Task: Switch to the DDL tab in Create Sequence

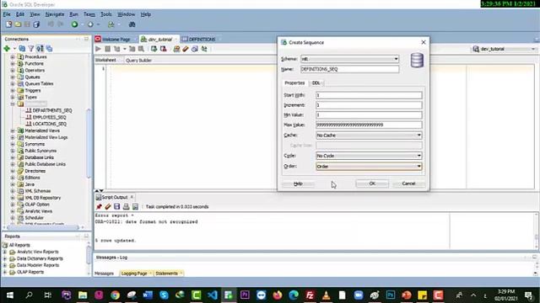Action: [316, 82]
